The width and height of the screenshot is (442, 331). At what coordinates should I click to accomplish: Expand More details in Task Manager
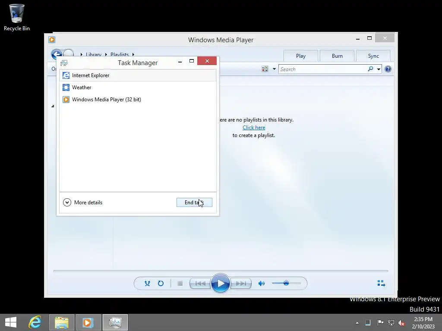tap(82, 203)
